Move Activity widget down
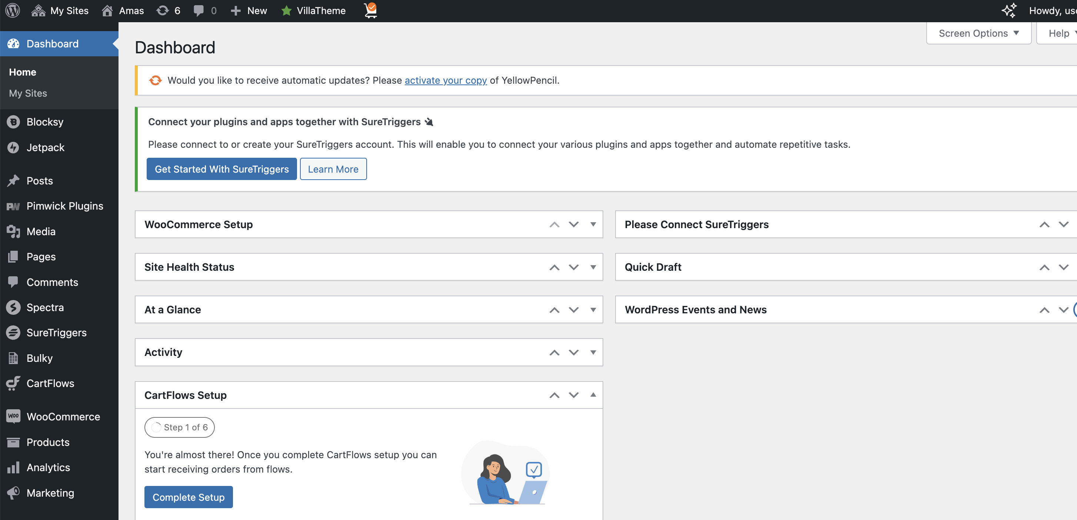The image size is (1077, 520). [574, 352]
